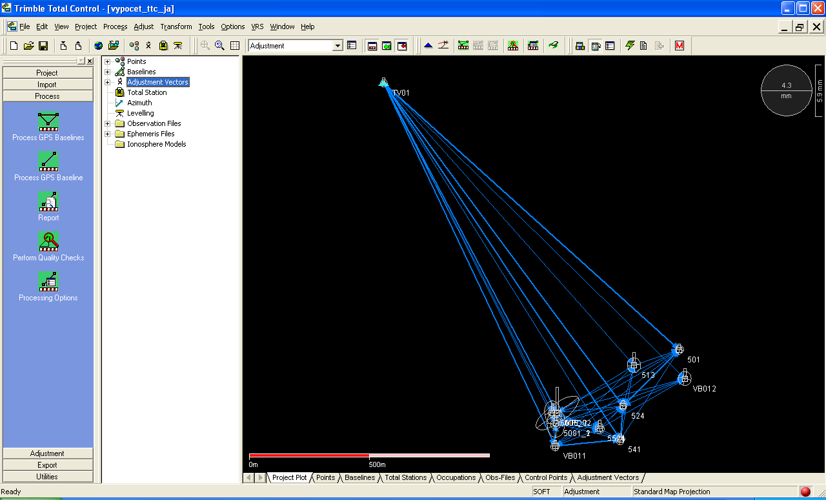Image resolution: width=826 pixels, height=500 pixels.
Task: Click the document report toolbar icon
Action: pos(643,46)
